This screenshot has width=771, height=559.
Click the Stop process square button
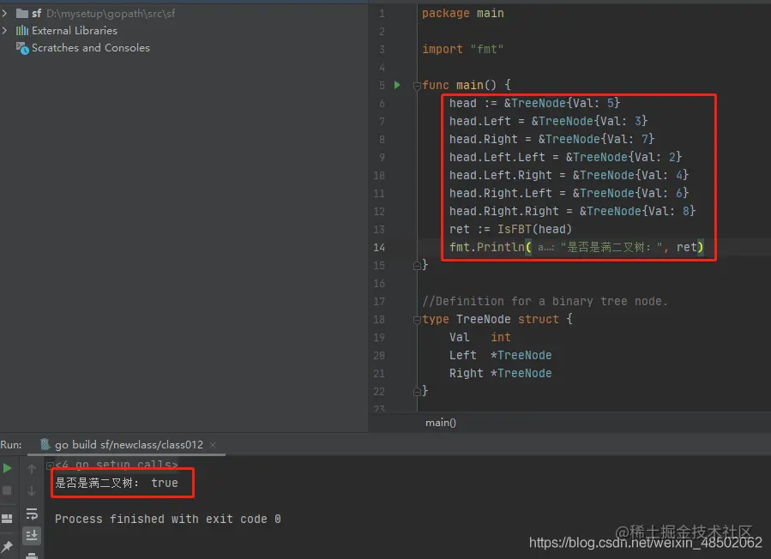tap(8, 490)
